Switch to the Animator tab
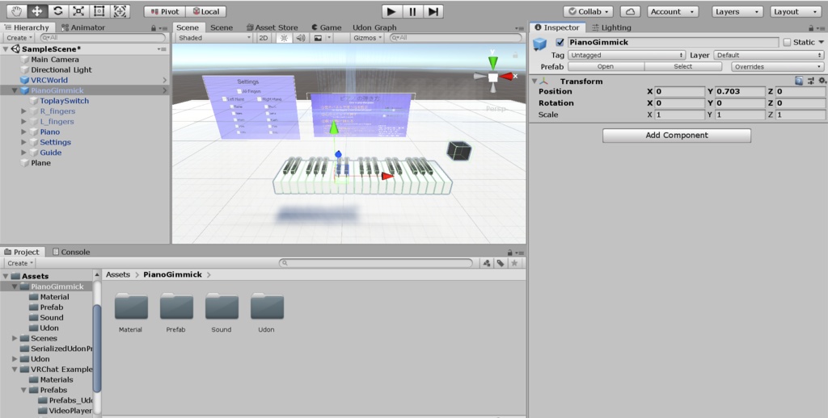This screenshot has height=418, width=828. pos(83,27)
